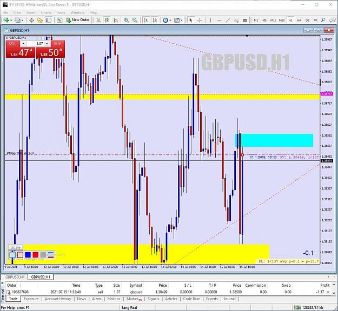Open the Profiles toolbar icon
This screenshot has width=338, height=311.
point(17,20)
